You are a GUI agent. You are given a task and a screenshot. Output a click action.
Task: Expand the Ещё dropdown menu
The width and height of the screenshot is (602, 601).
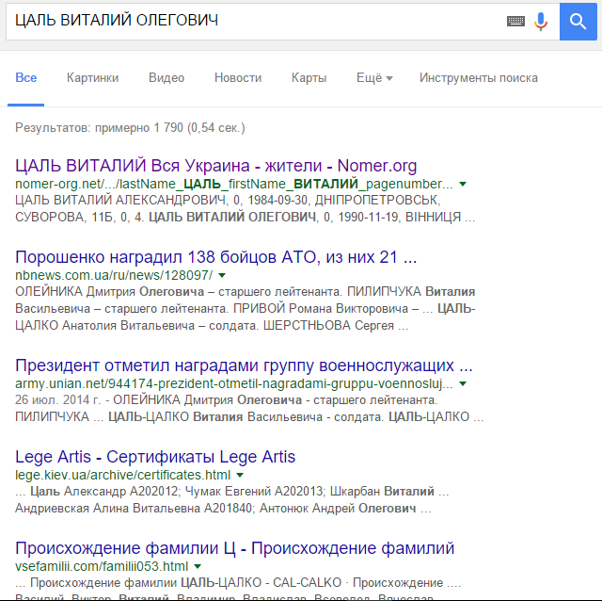point(374,77)
